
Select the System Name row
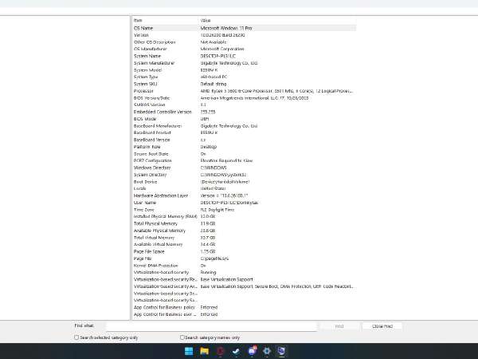click(x=245, y=56)
